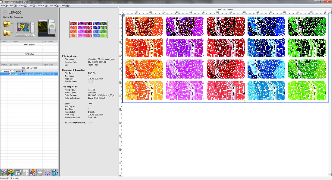Select the VersaUV_LEF-300_smart_phone job row
The width and height of the screenshot is (332, 180).
tap(27, 74)
